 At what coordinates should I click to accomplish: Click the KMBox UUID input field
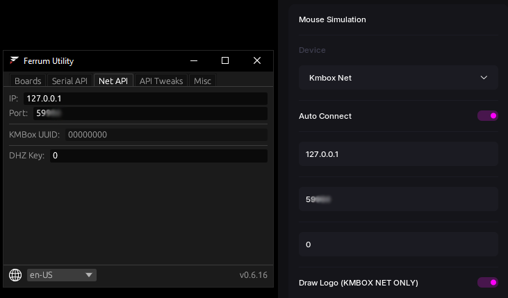[x=166, y=135]
